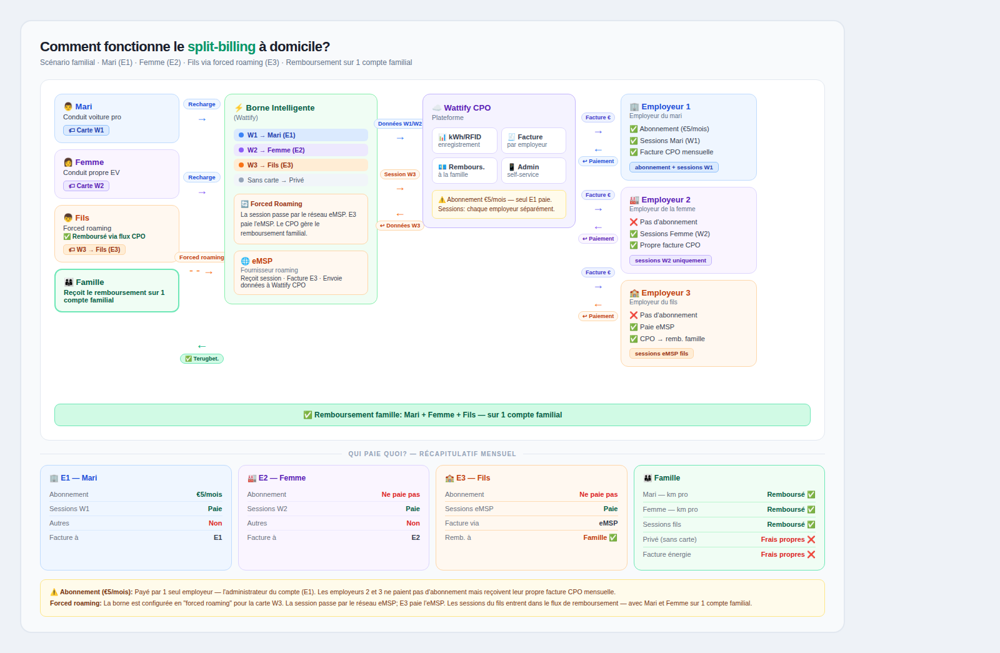
Task: Click the Abonnement (€5/mois) green checkmark
Action: (634, 129)
